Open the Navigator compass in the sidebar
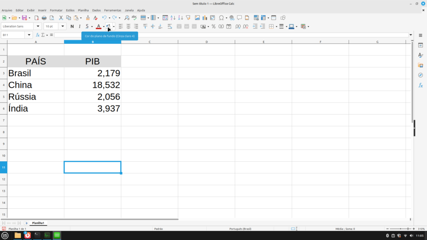Screen dimensions: 427x240 point(420,75)
